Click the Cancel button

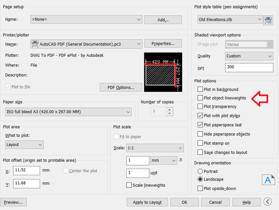pos(215,202)
